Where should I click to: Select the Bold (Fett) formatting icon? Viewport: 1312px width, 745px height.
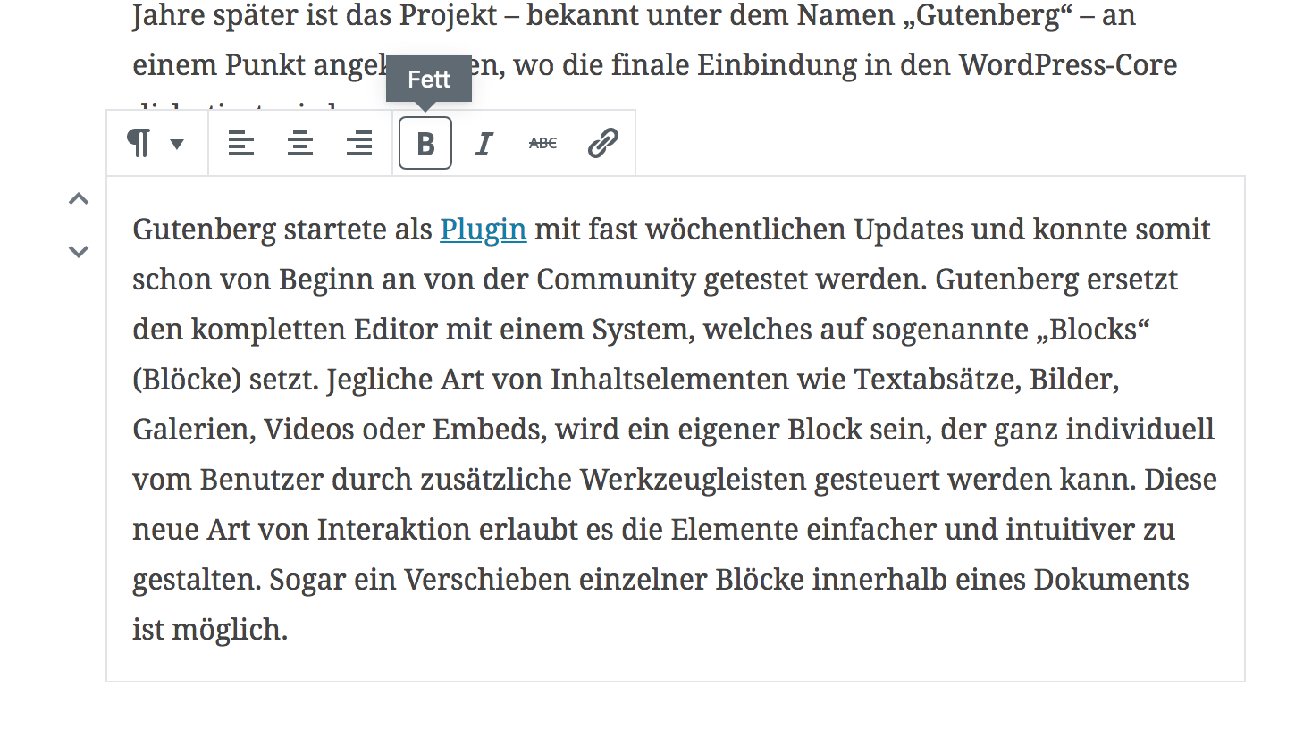coord(425,143)
